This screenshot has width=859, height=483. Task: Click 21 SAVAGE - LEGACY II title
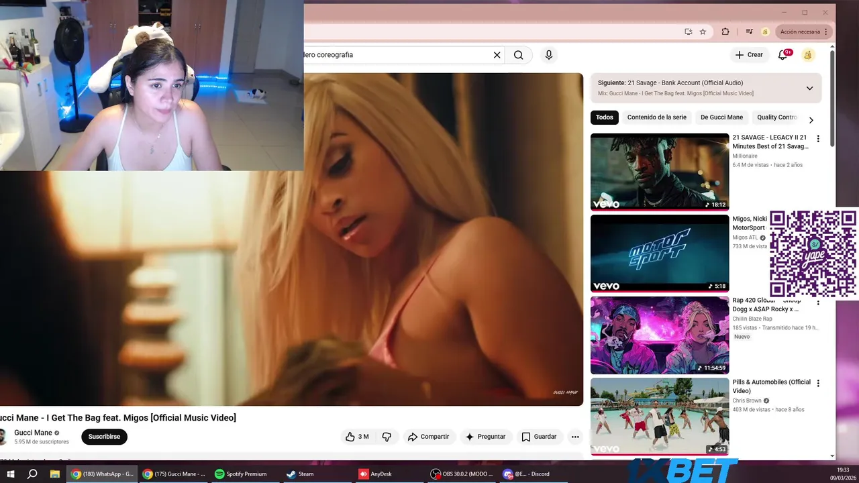click(x=770, y=142)
